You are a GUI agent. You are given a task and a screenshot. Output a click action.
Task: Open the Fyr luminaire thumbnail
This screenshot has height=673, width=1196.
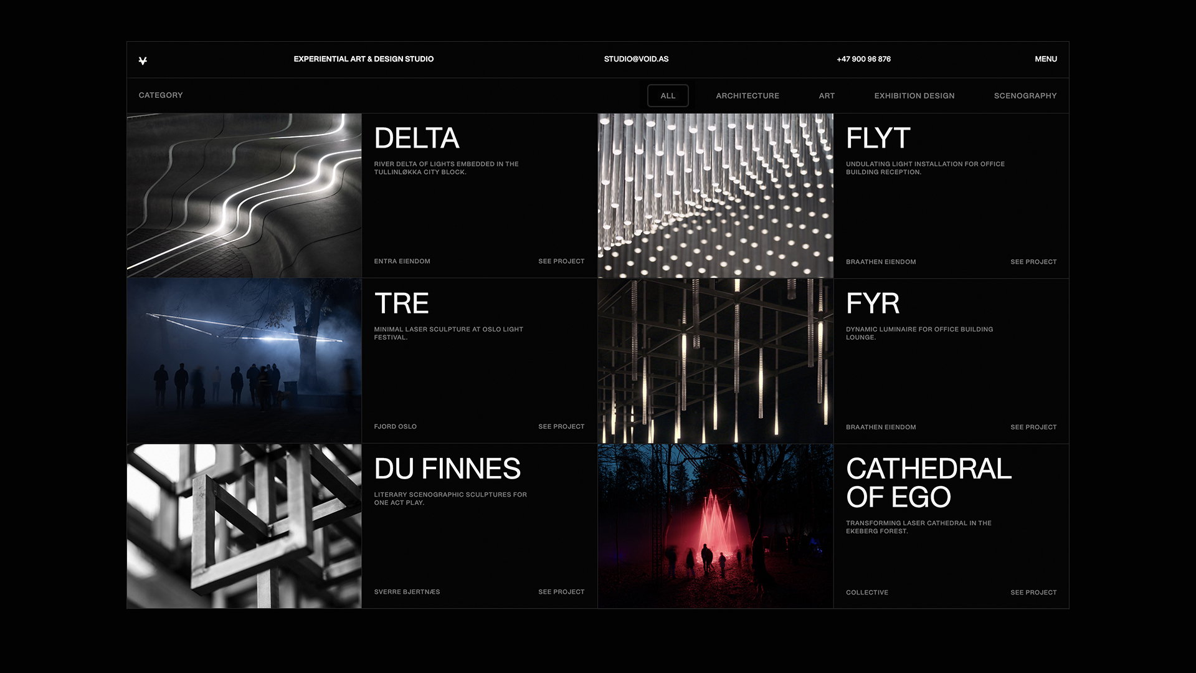click(x=716, y=361)
